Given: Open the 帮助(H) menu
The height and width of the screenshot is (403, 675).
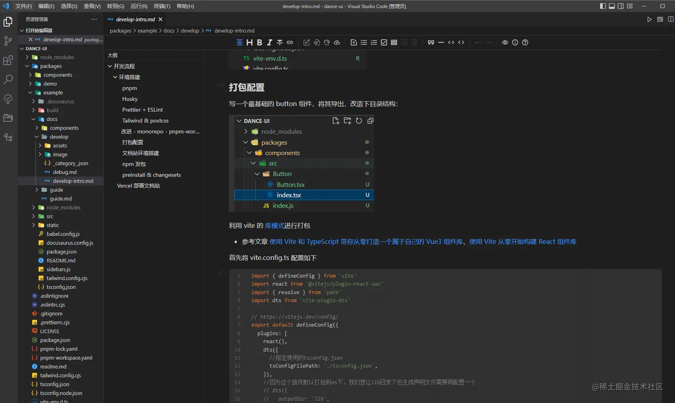Looking at the screenshot, I should tap(185, 6).
